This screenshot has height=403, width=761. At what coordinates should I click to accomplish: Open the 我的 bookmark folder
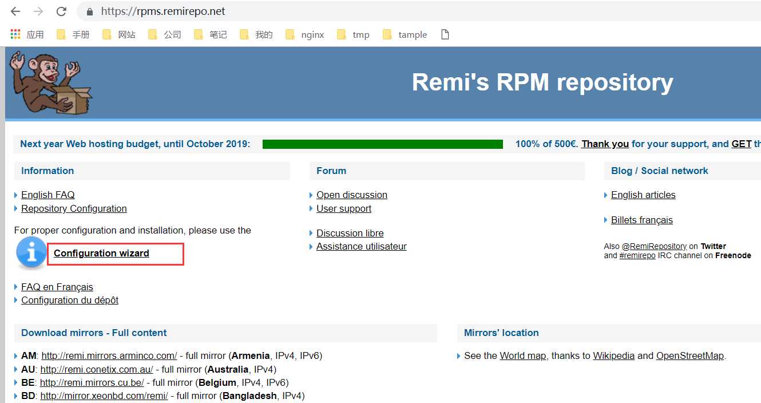tap(256, 34)
